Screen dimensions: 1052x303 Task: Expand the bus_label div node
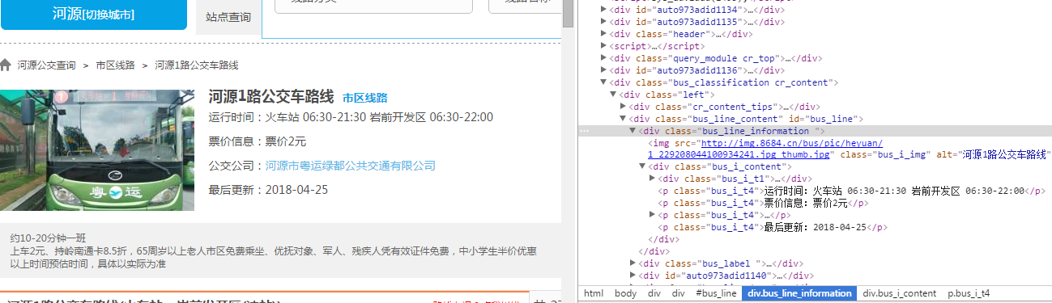click(x=632, y=263)
